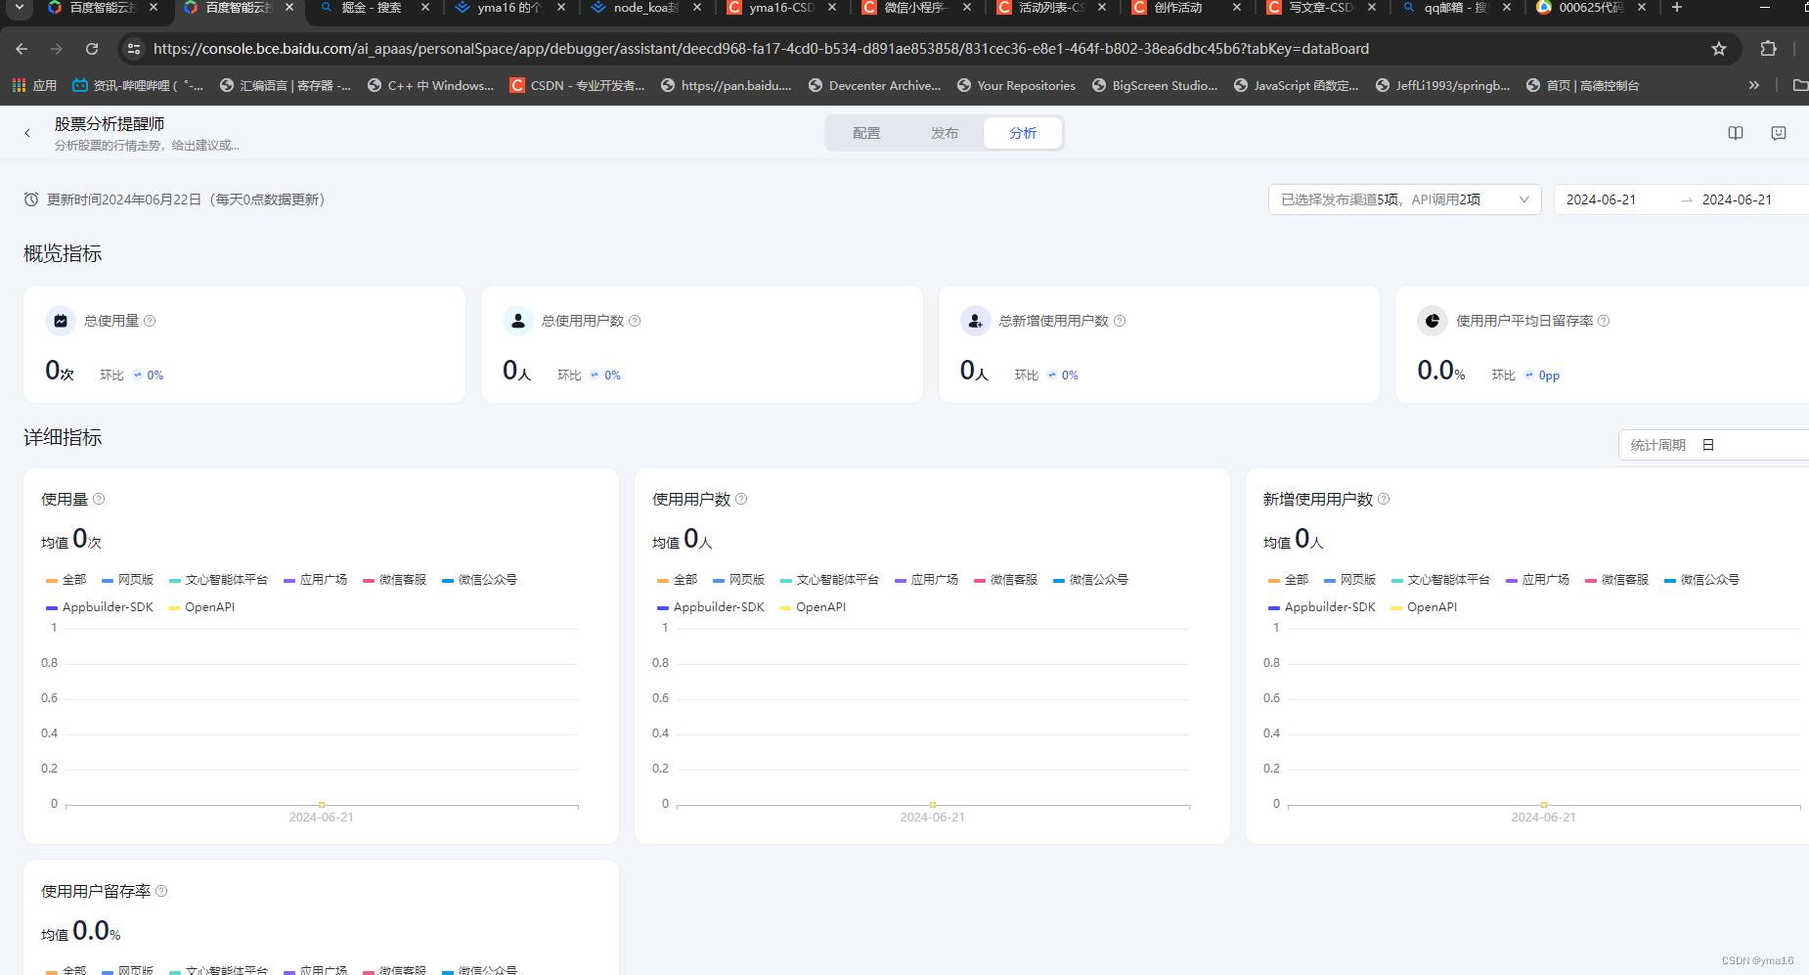Image resolution: width=1809 pixels, height=975 pixels.
Task: Bookmark this page with the star icon
Action: coord(1719,48)
